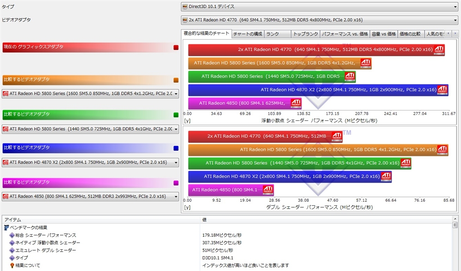Viewport: 461px width, 271px height.
Task: Click the diamond icon beside the タイプ result row
Action: (x=12, y=258)
